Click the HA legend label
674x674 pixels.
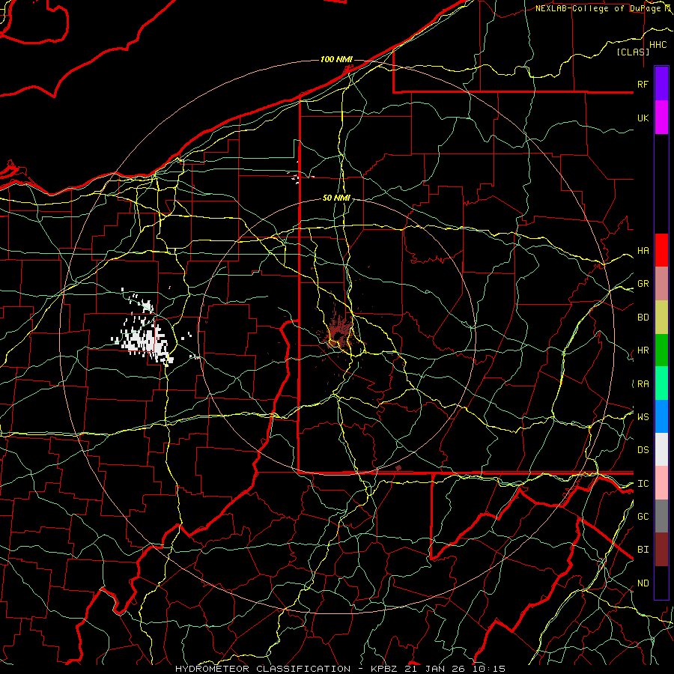point(643,251)
